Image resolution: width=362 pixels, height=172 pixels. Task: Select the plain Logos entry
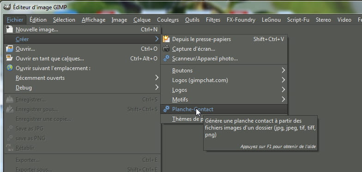[224, 90]
